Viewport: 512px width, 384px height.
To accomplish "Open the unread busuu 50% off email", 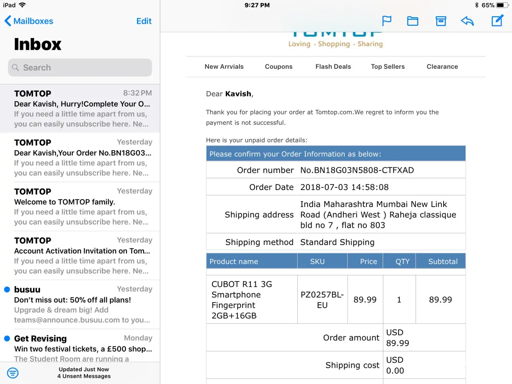I will click(83, 305).
